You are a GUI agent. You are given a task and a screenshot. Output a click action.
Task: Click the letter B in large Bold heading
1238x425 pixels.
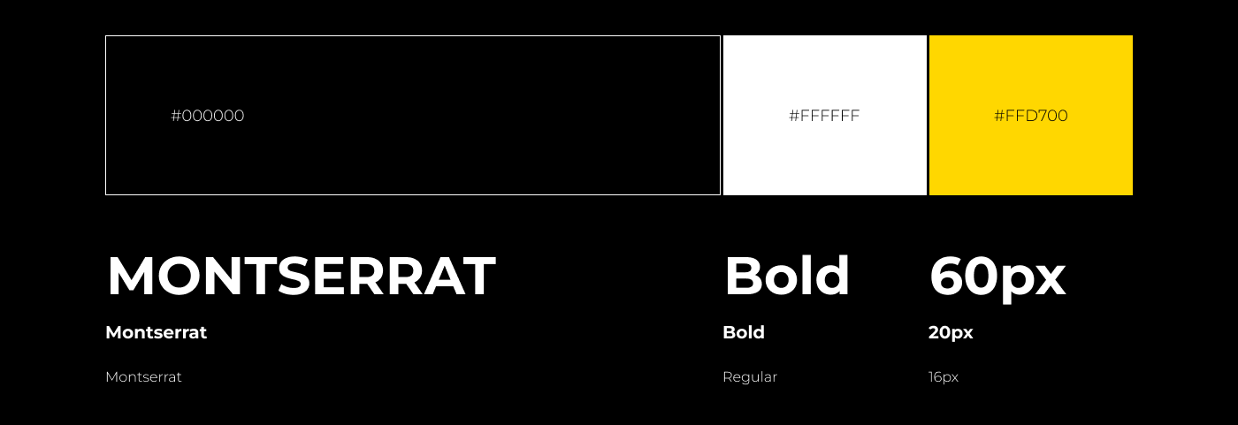tap(743, 277)
